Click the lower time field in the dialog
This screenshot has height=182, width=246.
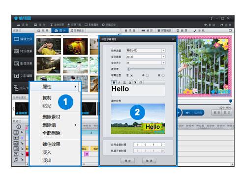tap(149, 151)
